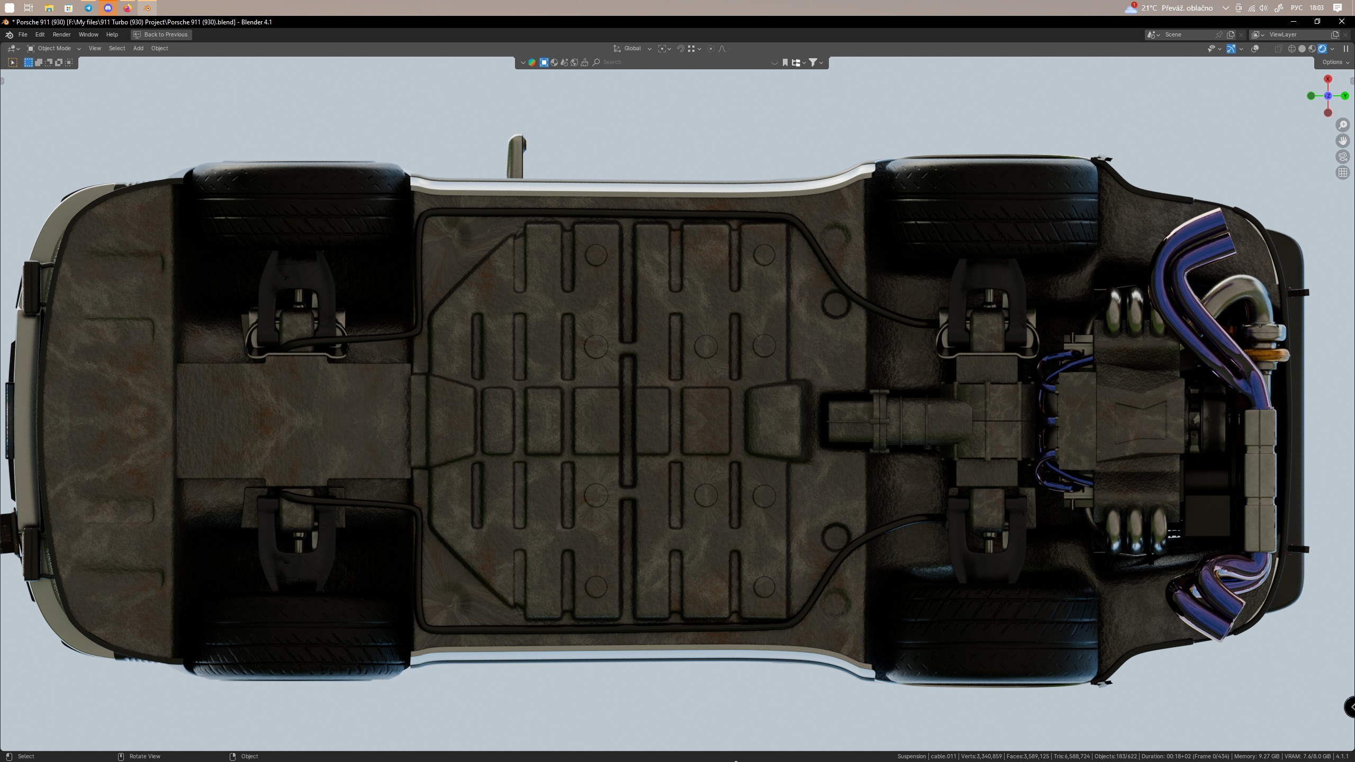
Task: Switch to wireframe viewport shading
Action: click(x=1291, y=49)
